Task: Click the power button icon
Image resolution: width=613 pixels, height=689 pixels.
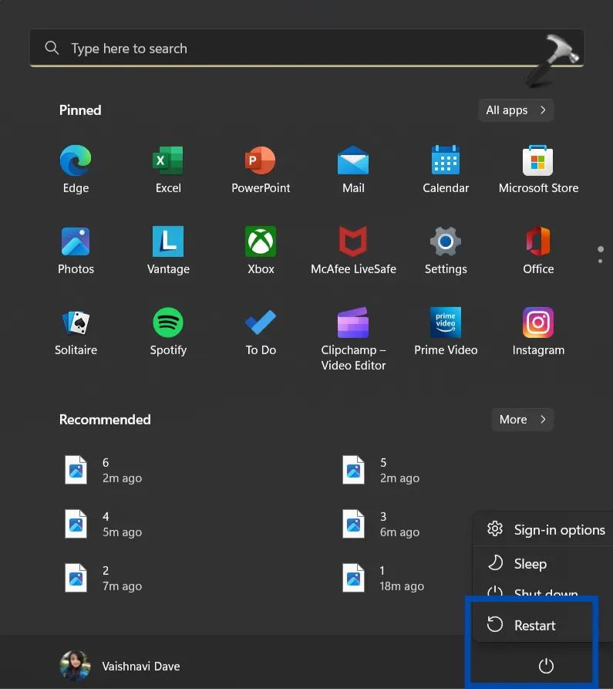Action: (546, 666)
